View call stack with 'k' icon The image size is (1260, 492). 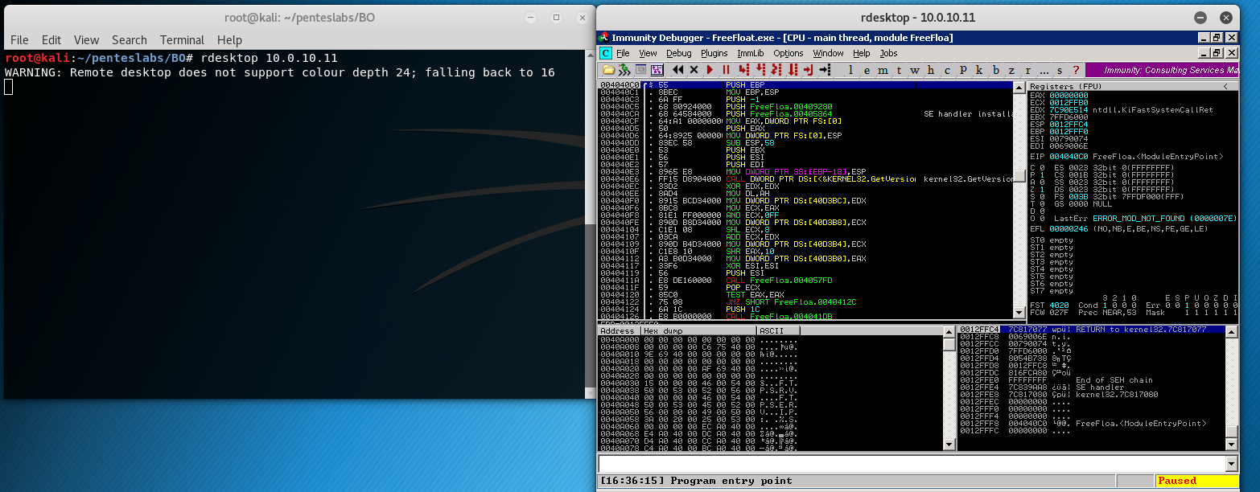coord(978,70)
